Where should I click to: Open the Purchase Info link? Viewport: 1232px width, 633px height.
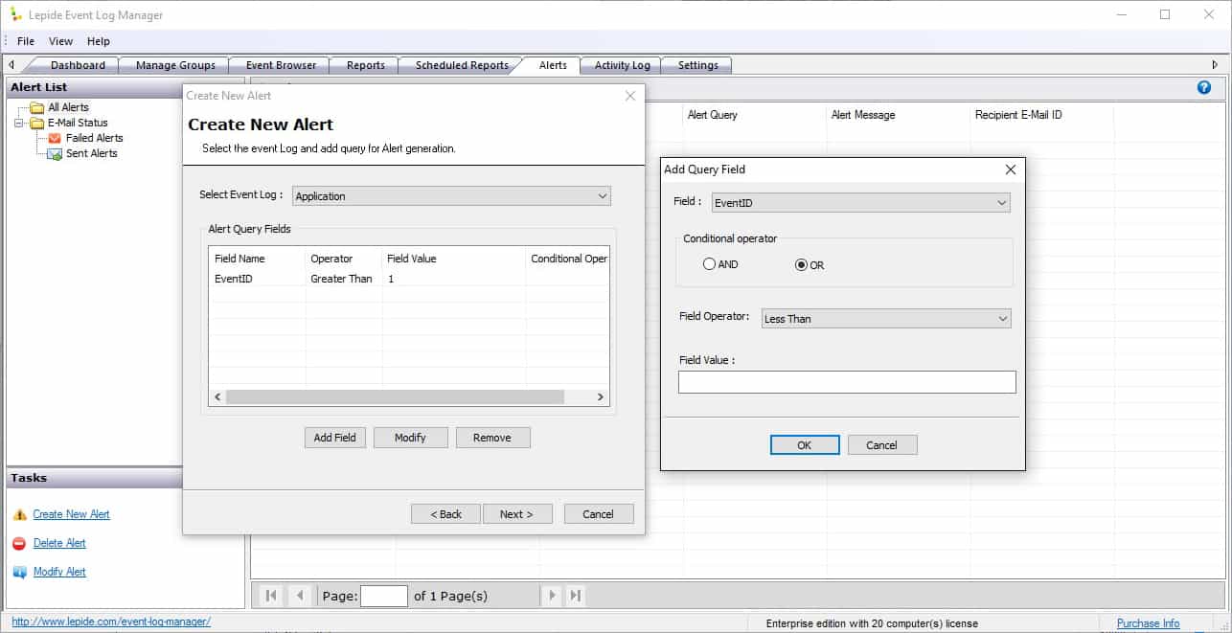(x=1148, y=623)
